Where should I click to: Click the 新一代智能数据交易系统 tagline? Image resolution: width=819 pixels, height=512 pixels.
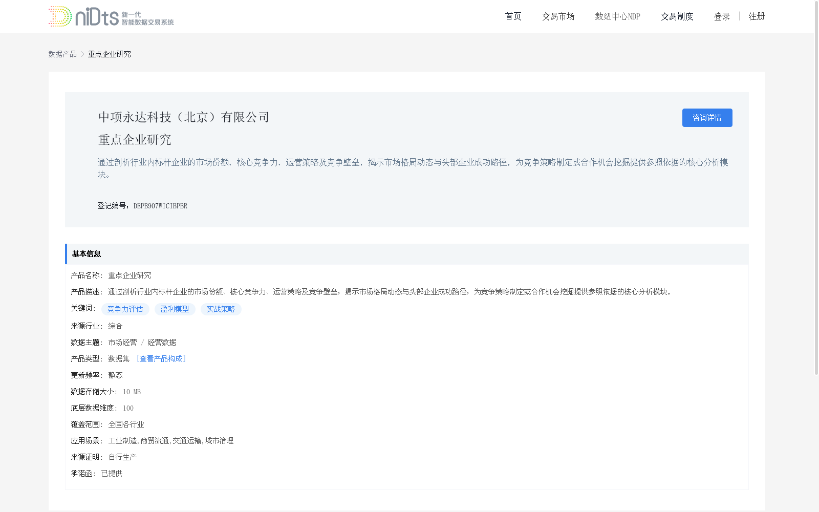click(x=147, y=18)
